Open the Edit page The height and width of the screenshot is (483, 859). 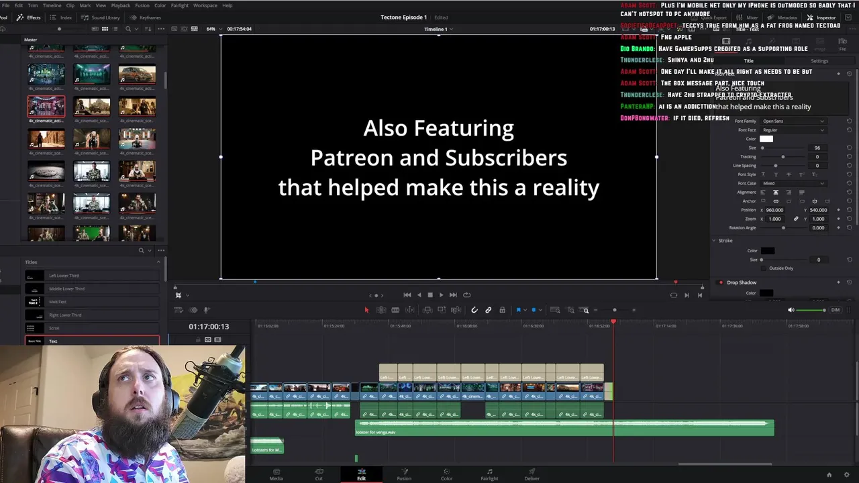(361, 474)
